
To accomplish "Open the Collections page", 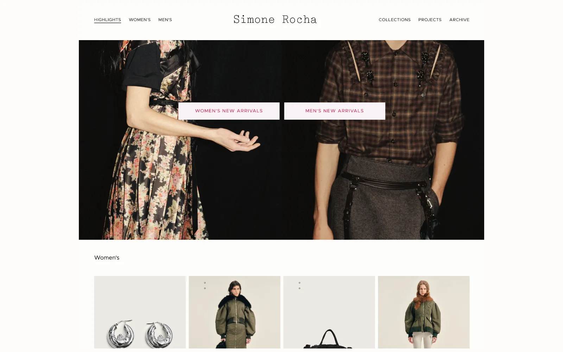I will [x=394, y=20].
